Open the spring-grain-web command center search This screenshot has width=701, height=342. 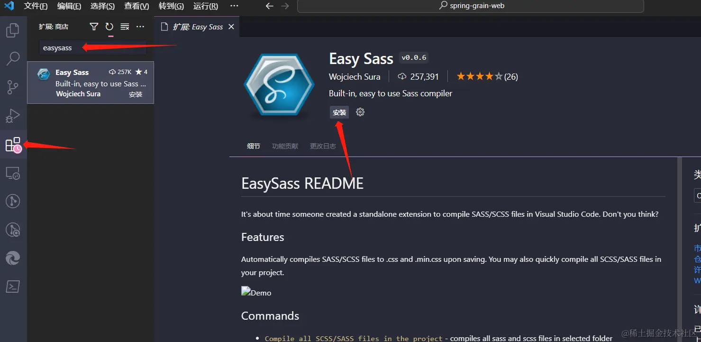coord(471,6)
